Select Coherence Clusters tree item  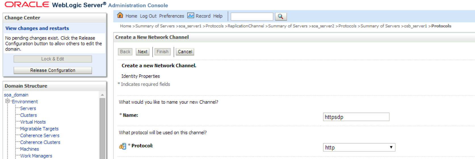(x=40, y=142)
